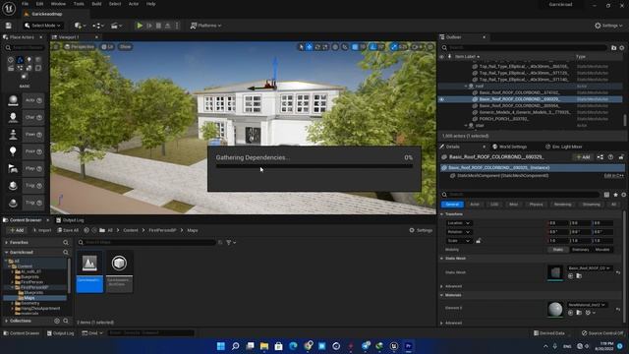Set Mobility to Movable
The image size is (629, 354).
pos(602,250)
